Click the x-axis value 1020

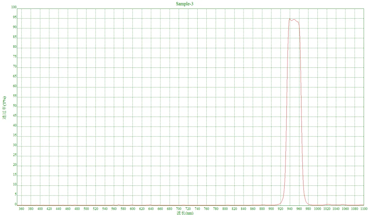[x=327, y=209]
